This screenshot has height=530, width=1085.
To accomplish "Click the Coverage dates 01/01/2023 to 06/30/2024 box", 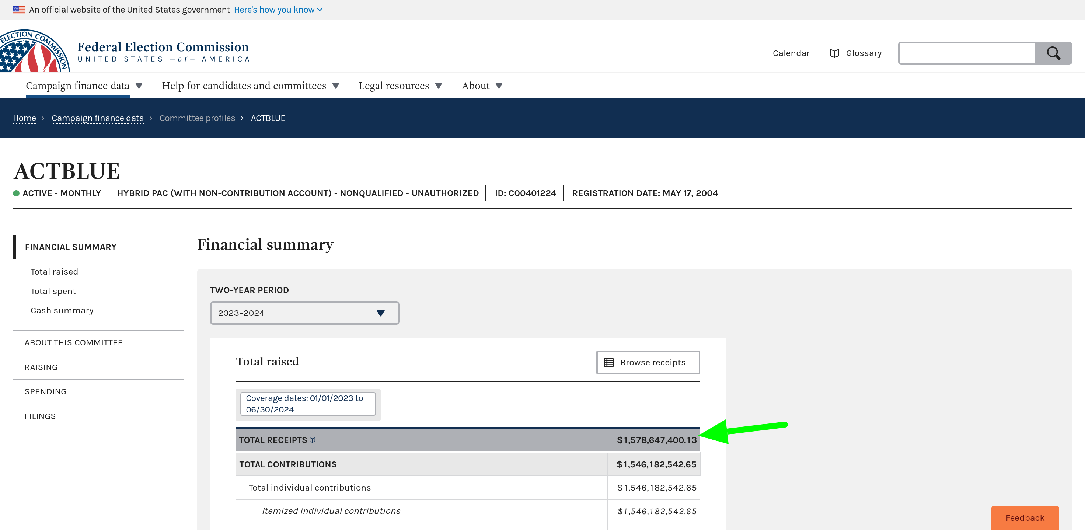I will [307, 404].
